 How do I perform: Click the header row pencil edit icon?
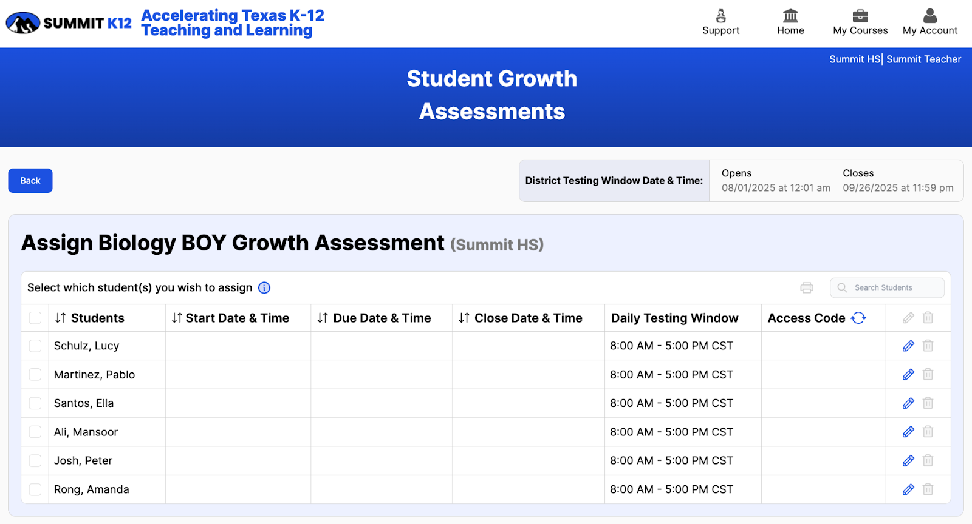(x=908, y=318)
